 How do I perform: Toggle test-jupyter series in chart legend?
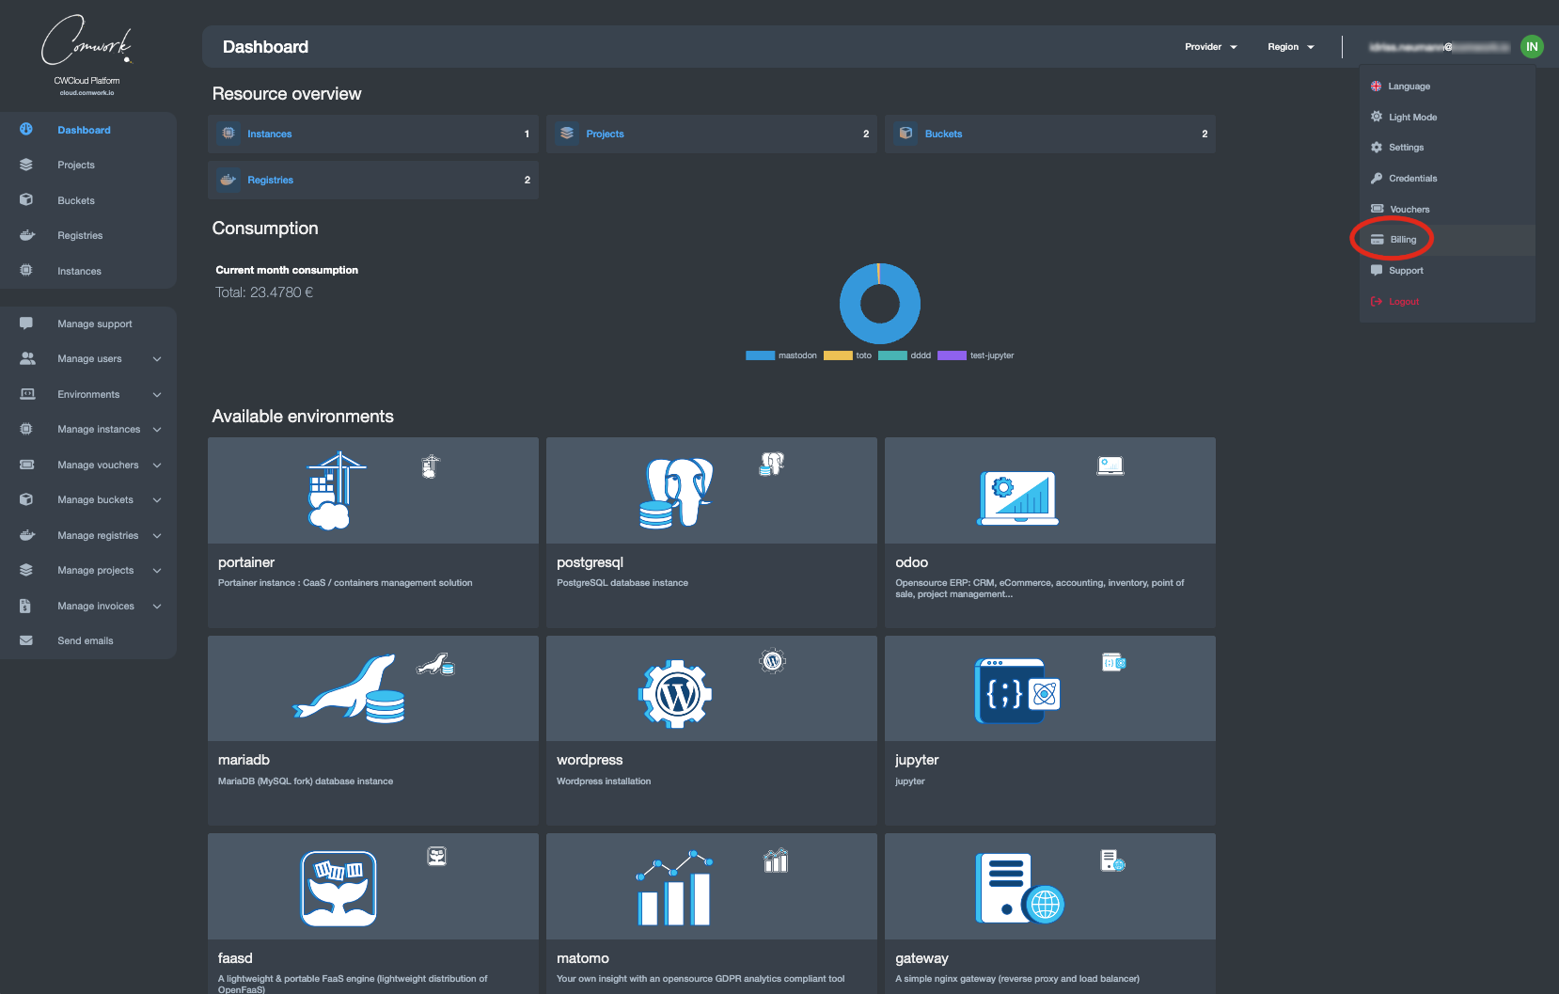(x=976, y=355)
